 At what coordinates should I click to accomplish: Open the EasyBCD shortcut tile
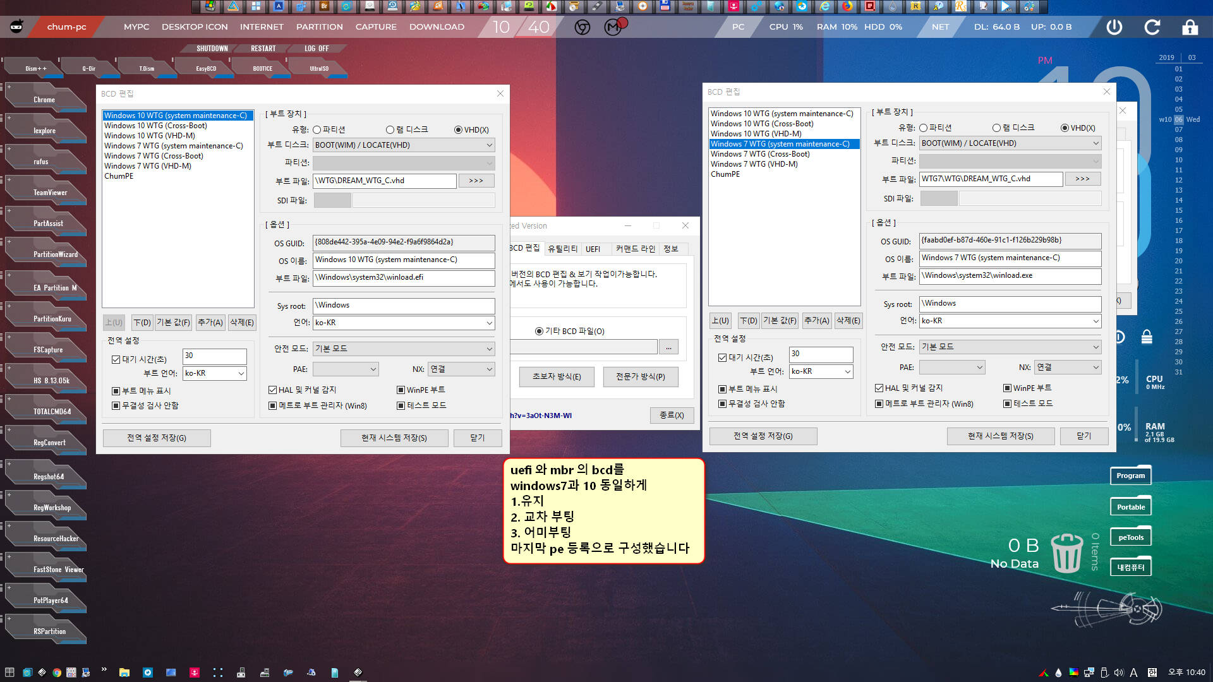[x=205, y=68]
